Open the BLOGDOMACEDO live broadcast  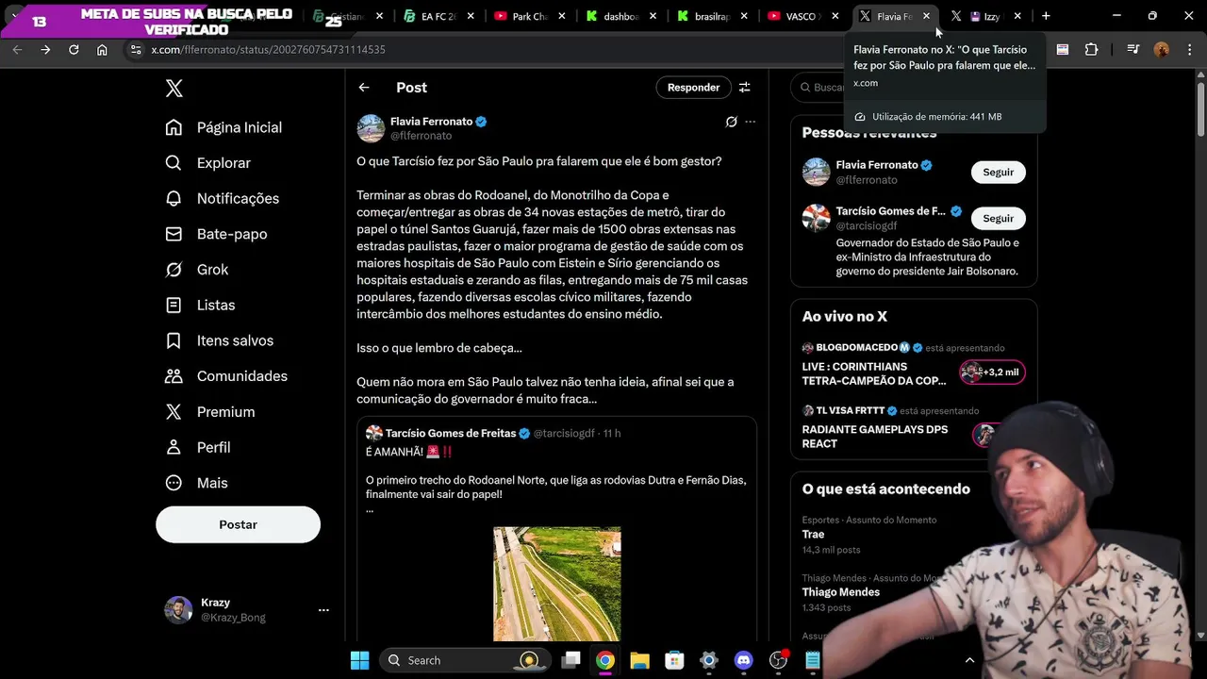click(914, 366)
